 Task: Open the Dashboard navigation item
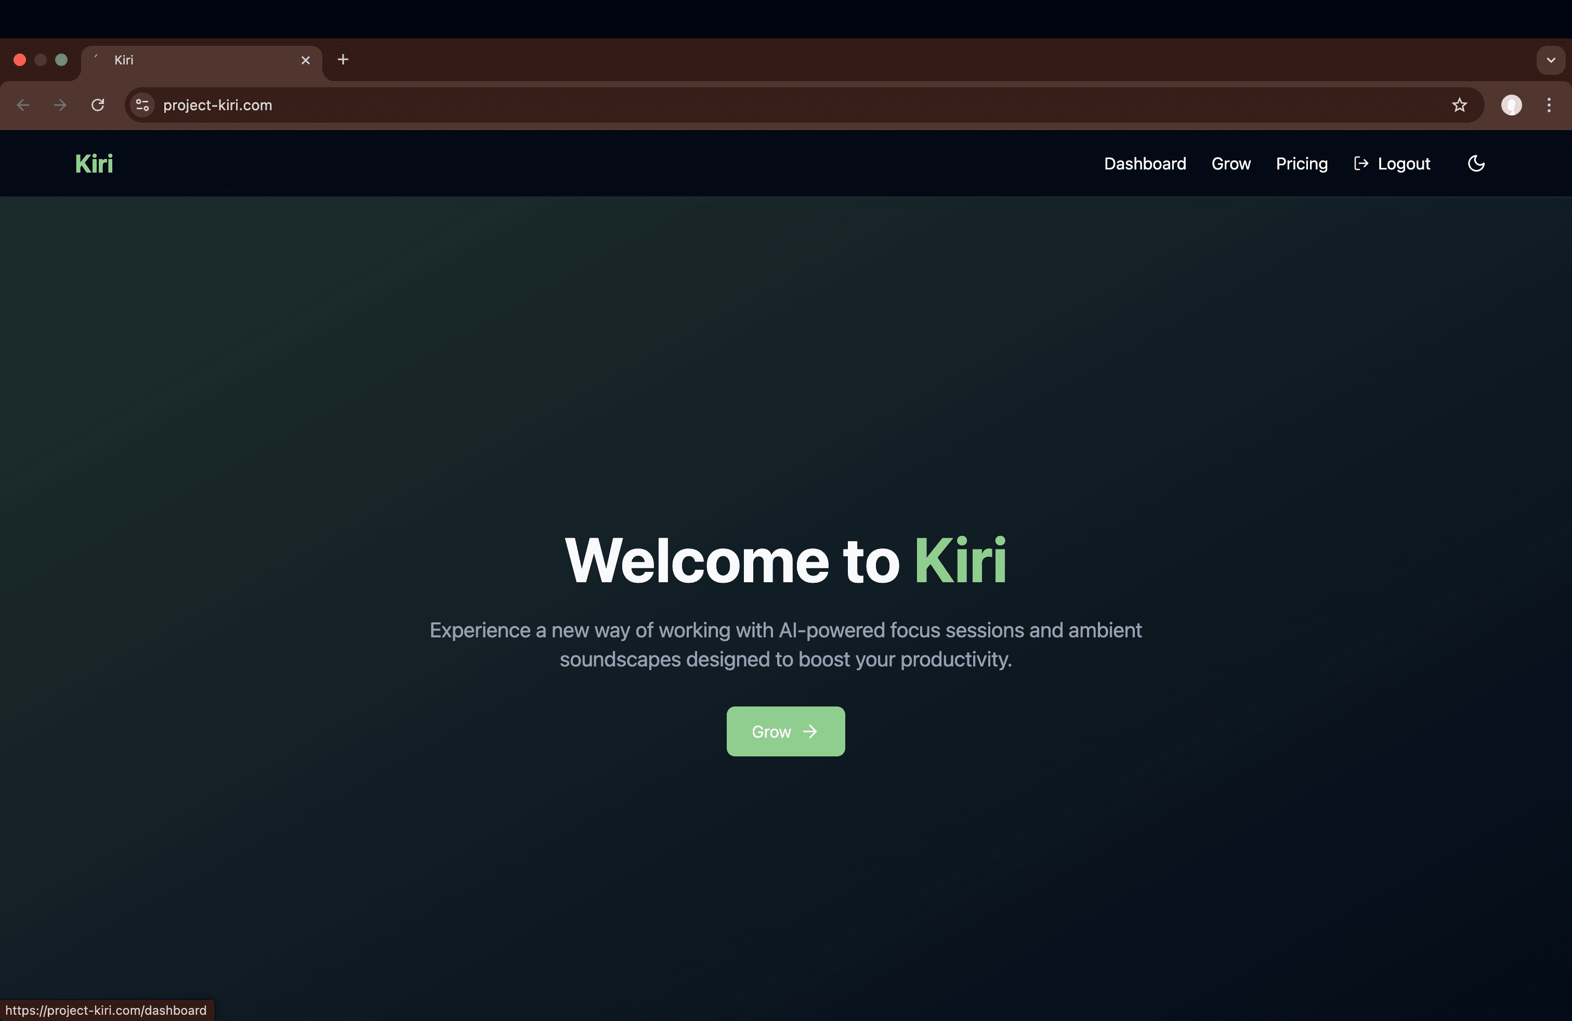[1145, 163]
